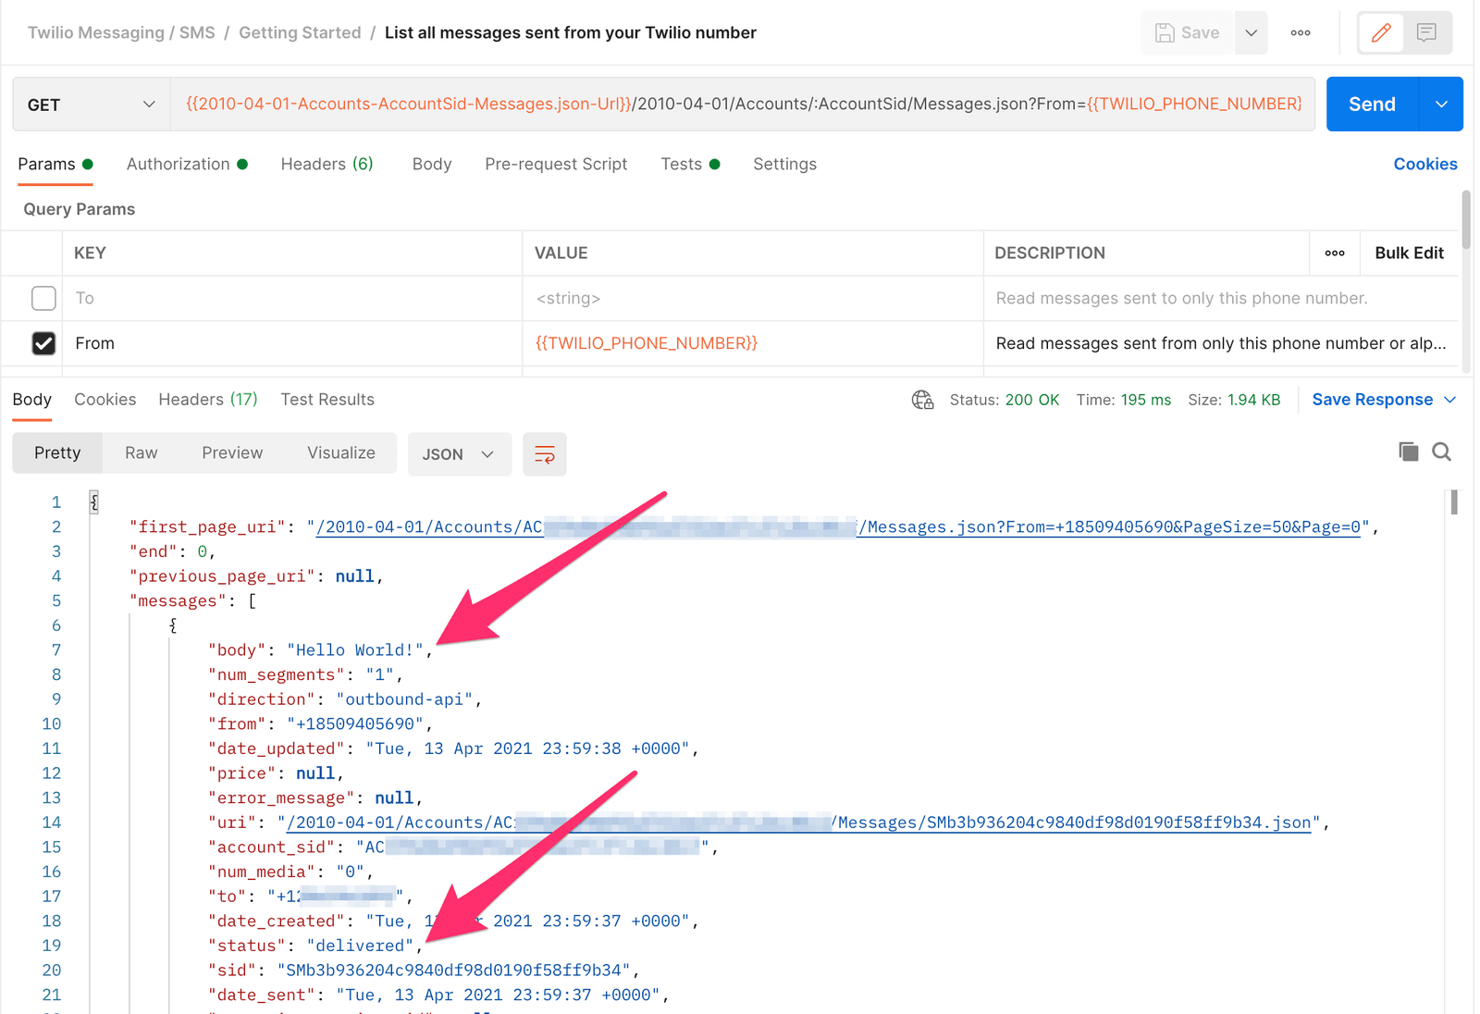Click inside the request URL field

pyautogui.click(x=740, y=104)
